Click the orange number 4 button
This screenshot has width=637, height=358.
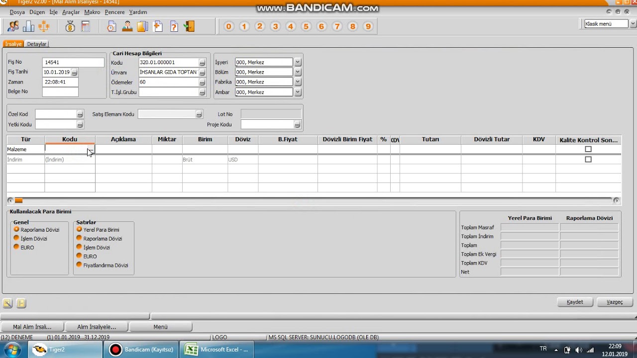pos(291,26)
